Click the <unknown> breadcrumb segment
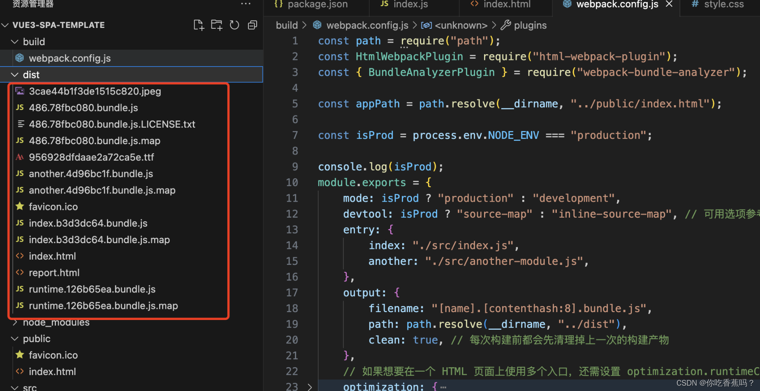This screenshot has width=760, height=391. 461,25
